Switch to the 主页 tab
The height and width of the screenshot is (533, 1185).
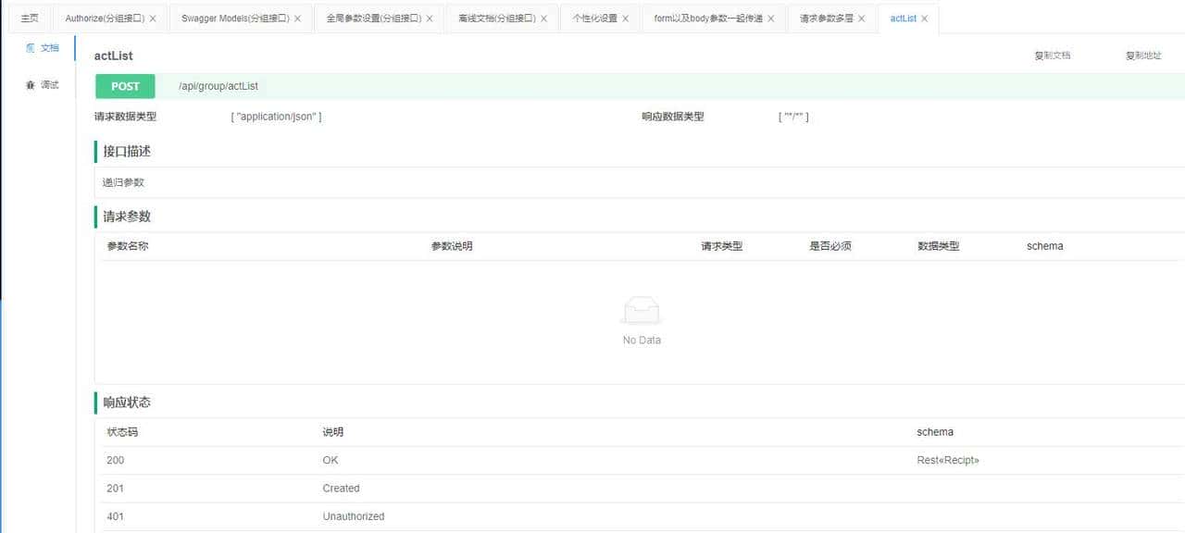(x=28, y=18)
